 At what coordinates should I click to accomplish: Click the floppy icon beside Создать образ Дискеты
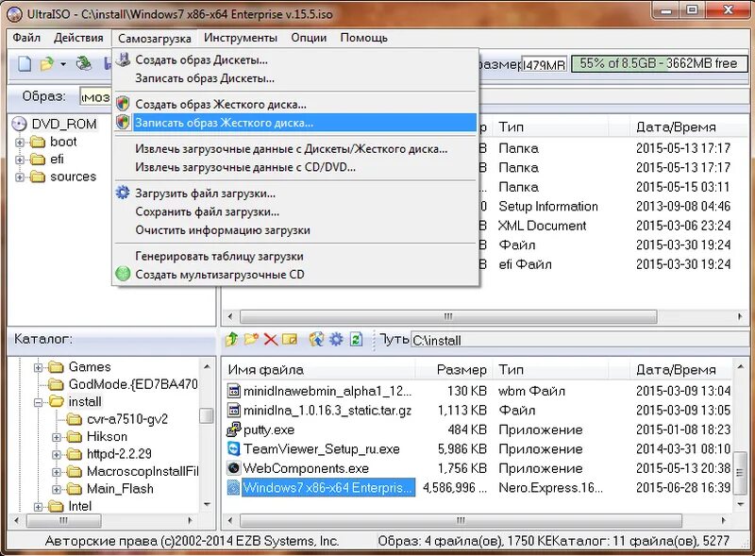coord(124,59)
